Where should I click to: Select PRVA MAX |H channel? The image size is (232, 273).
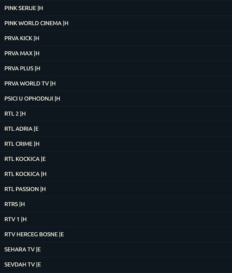[x=116, y=53]
